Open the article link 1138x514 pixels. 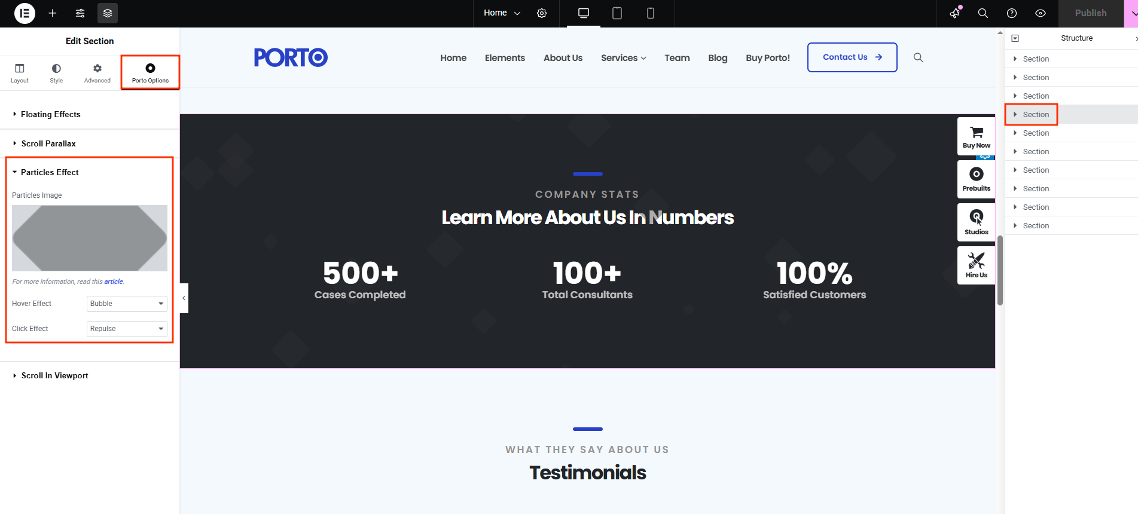[114, 282]
